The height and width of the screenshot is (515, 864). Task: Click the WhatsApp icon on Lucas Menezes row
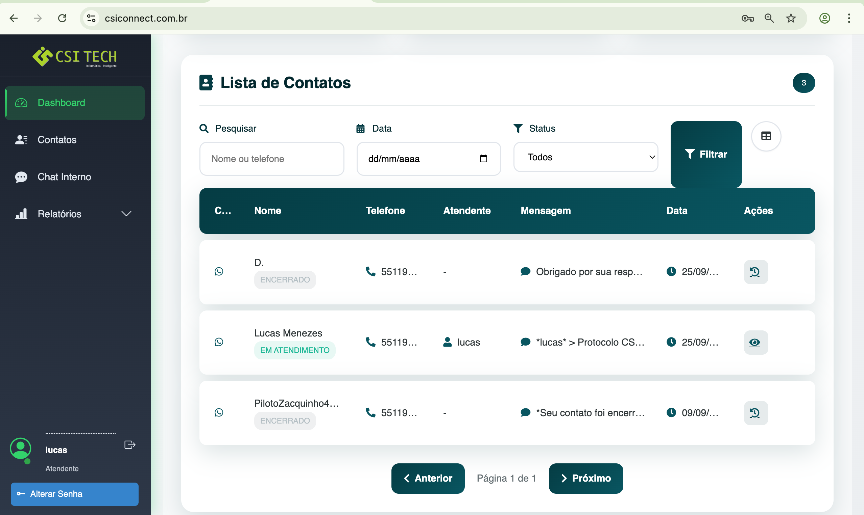219,342
